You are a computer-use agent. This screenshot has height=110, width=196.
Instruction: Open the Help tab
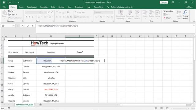tap(89, 7)
